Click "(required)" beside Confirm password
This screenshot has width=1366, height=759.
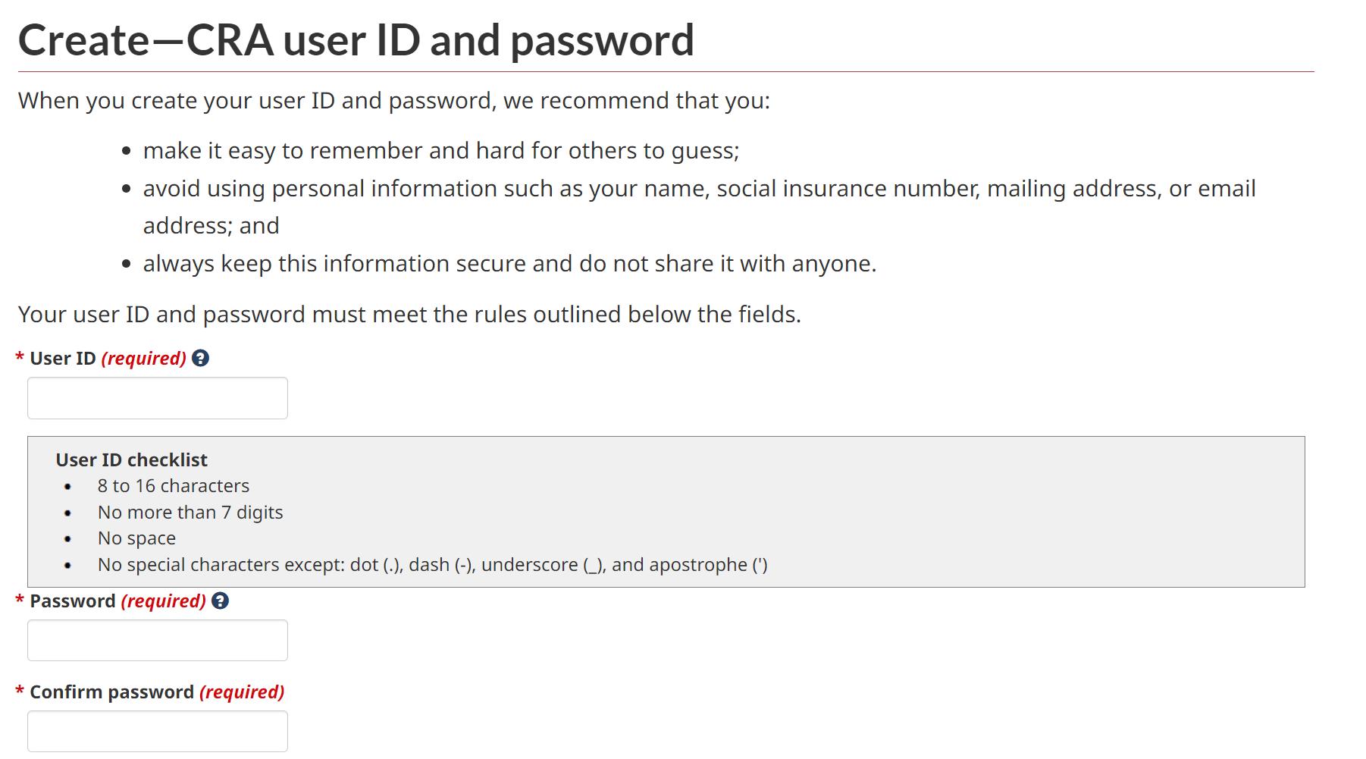(x=242, y=692)
